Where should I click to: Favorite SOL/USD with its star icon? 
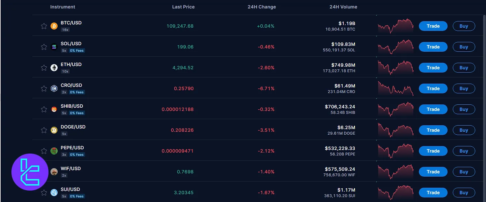(44, 47)
